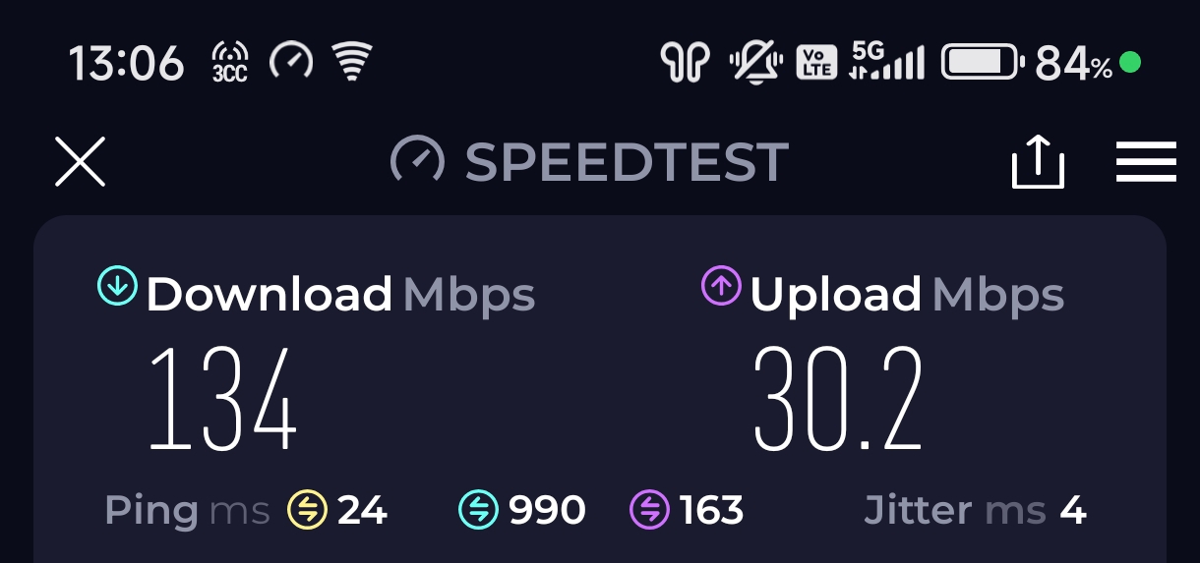Image resolution: width=1200 pixels, height=563 pixels.
Task: Select the 30.2 upload speed value
Action: [x=838, y=399]
